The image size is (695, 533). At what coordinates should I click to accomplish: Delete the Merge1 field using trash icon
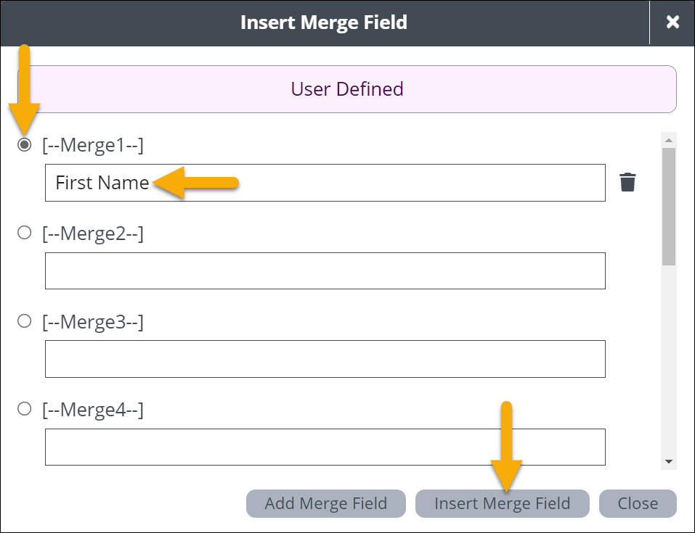(627, 182)
